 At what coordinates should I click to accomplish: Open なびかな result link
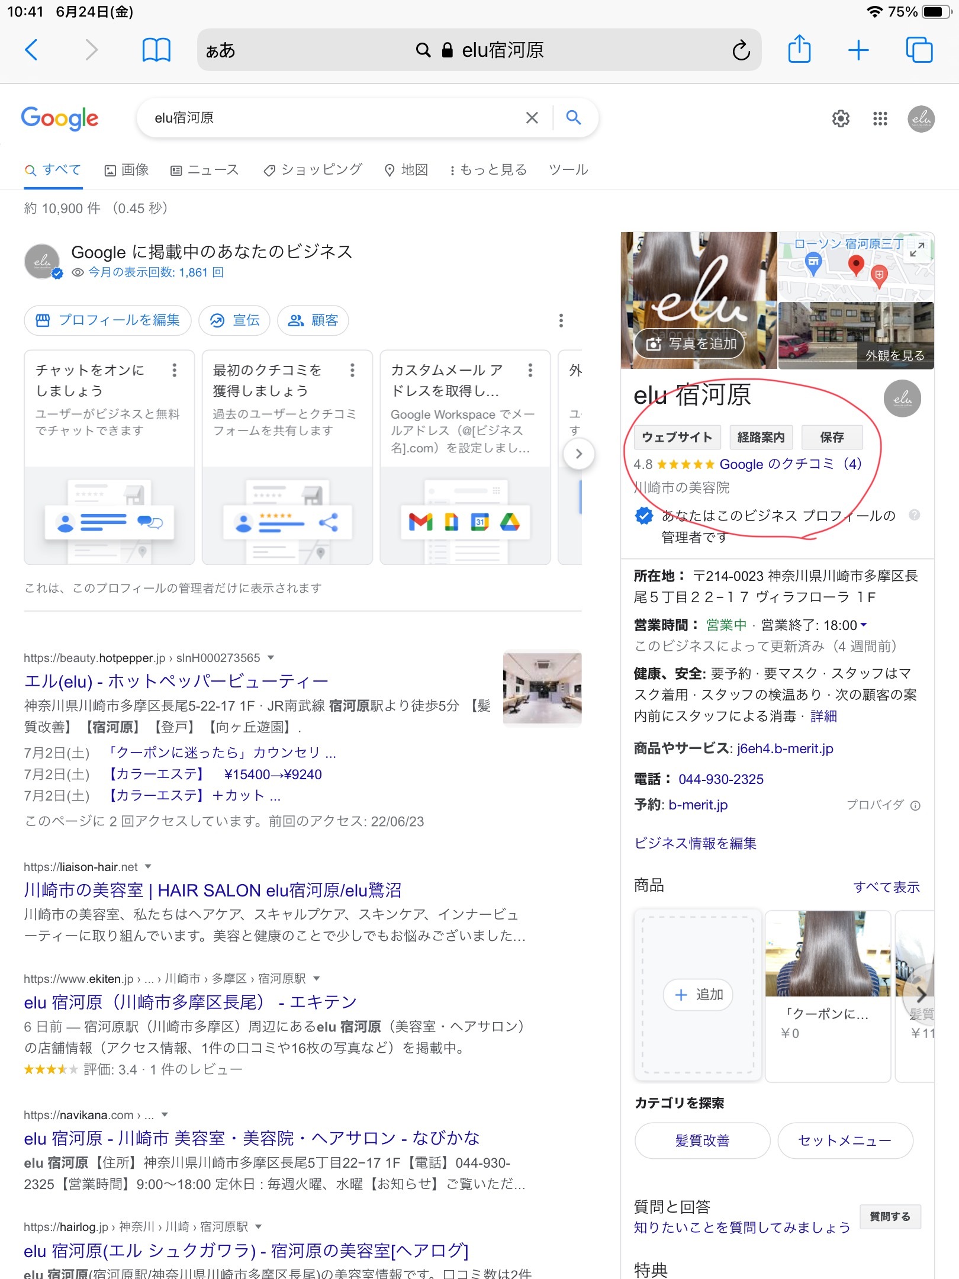point(252,1138)
